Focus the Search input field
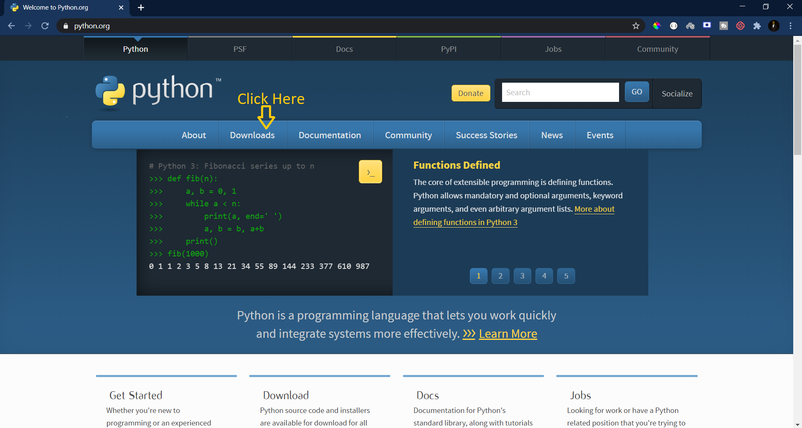Viewport: 802px width, 428px height. click(x=560, y=92)
